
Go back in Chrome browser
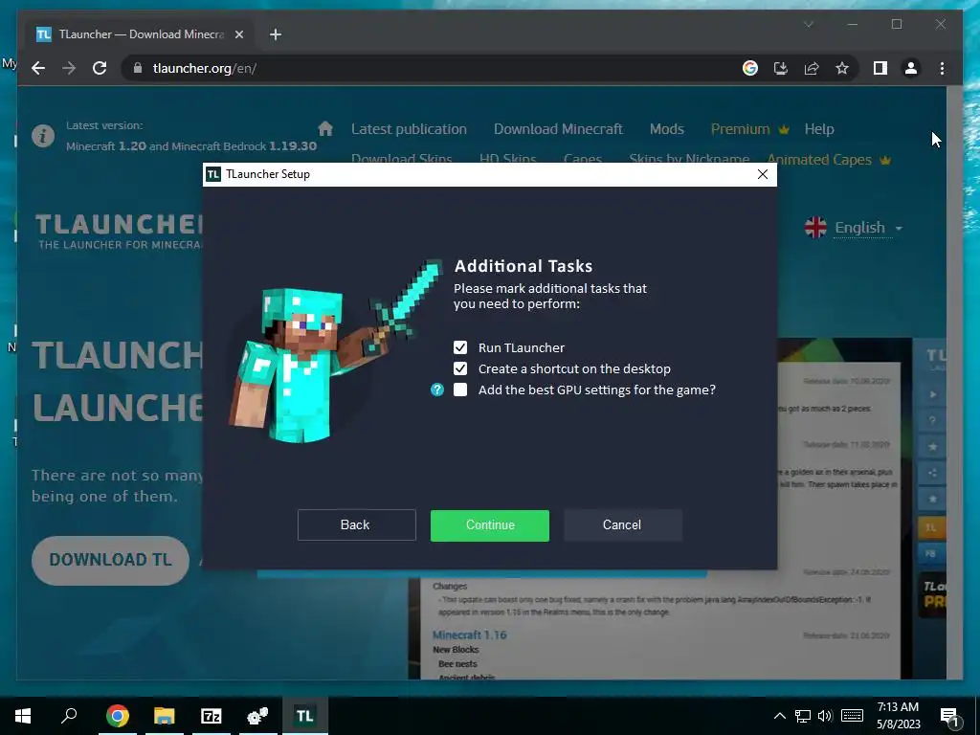pyautogui.click(x=38, y=68)
